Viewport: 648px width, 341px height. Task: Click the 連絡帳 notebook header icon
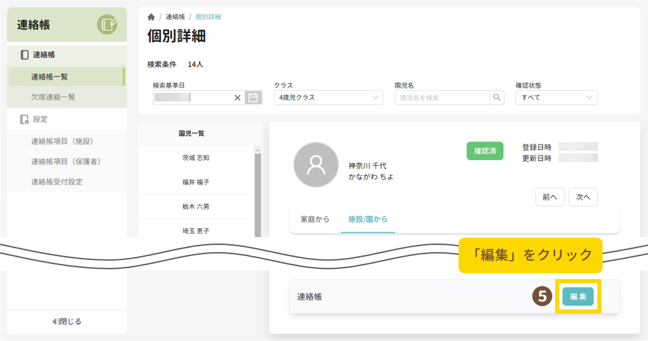tap(107, 25)
